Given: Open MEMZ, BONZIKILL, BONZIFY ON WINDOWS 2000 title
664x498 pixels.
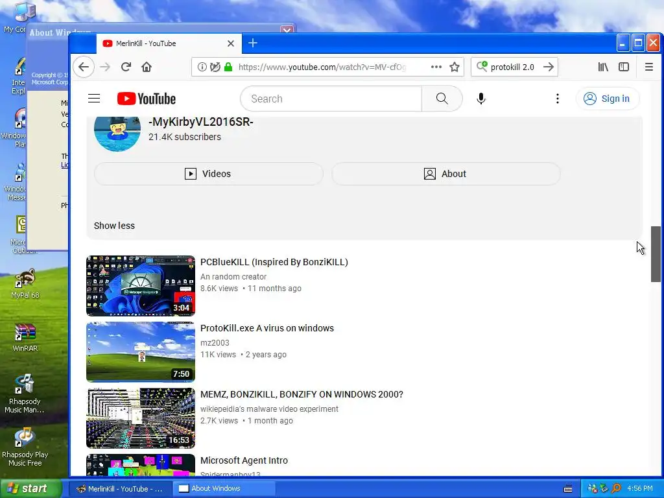Looking at the screenshot, I should [x=302, y=394].
